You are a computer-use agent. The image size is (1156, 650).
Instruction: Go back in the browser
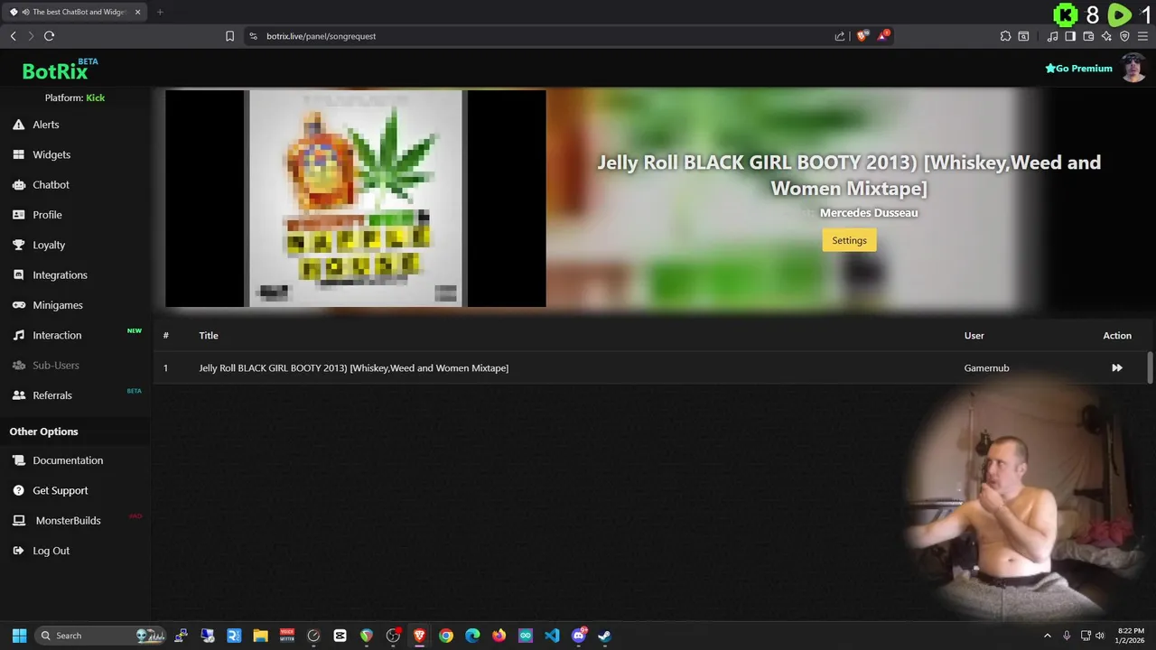pos(13,36)
